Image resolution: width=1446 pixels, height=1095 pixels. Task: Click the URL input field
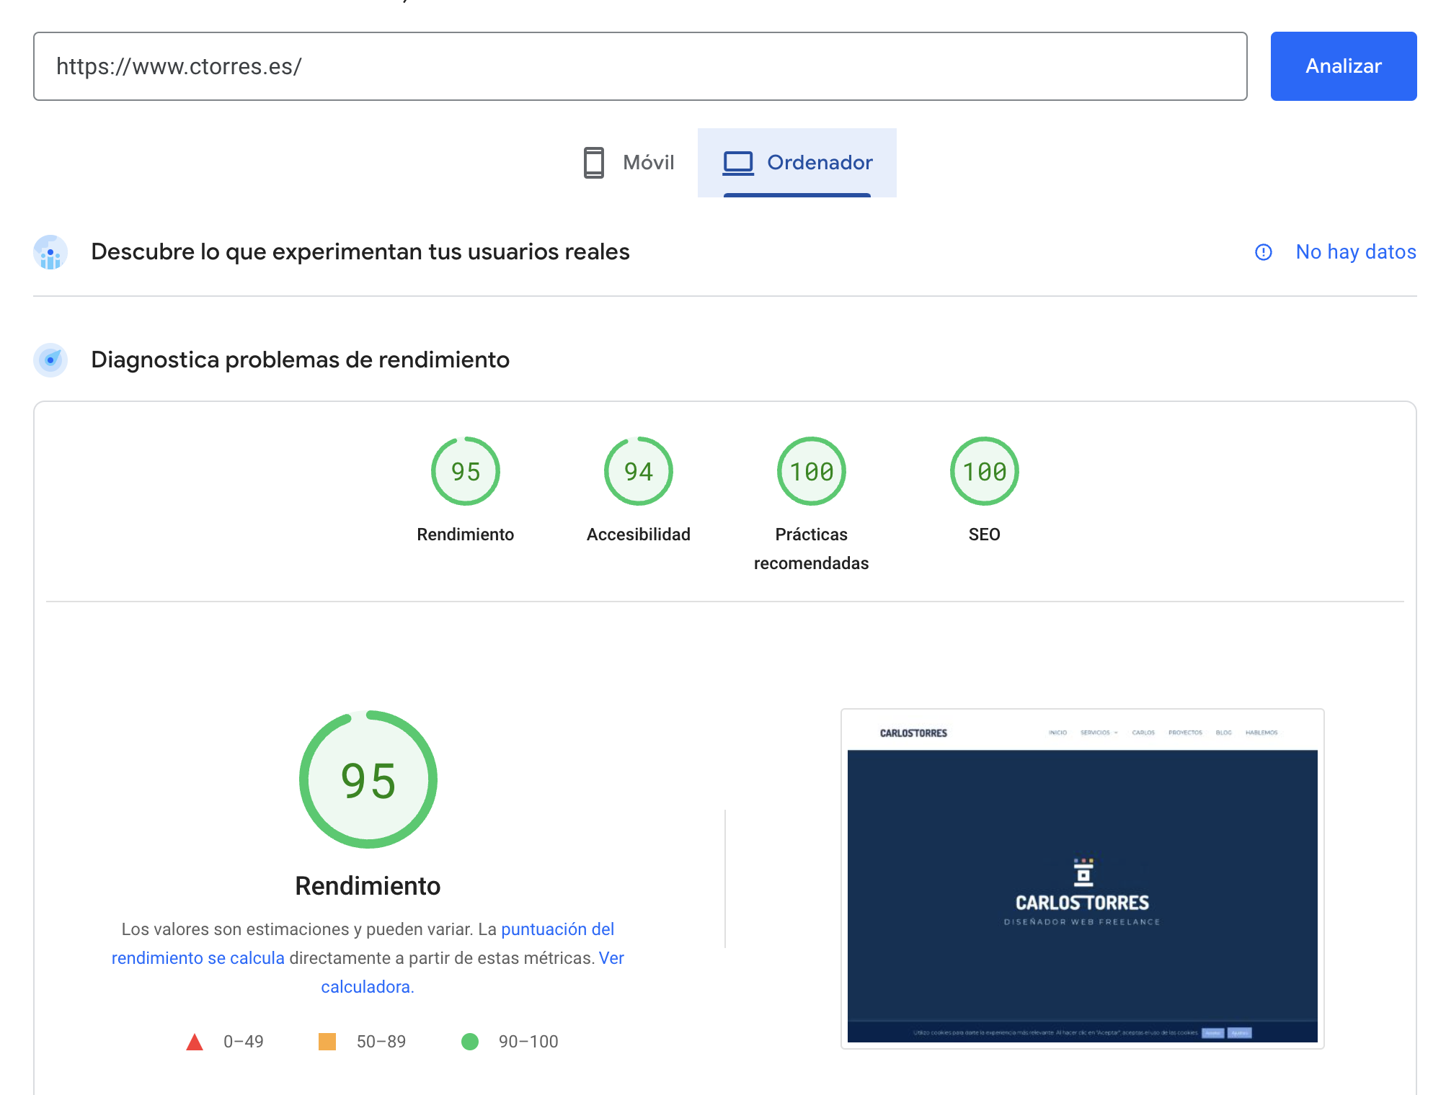639,66
